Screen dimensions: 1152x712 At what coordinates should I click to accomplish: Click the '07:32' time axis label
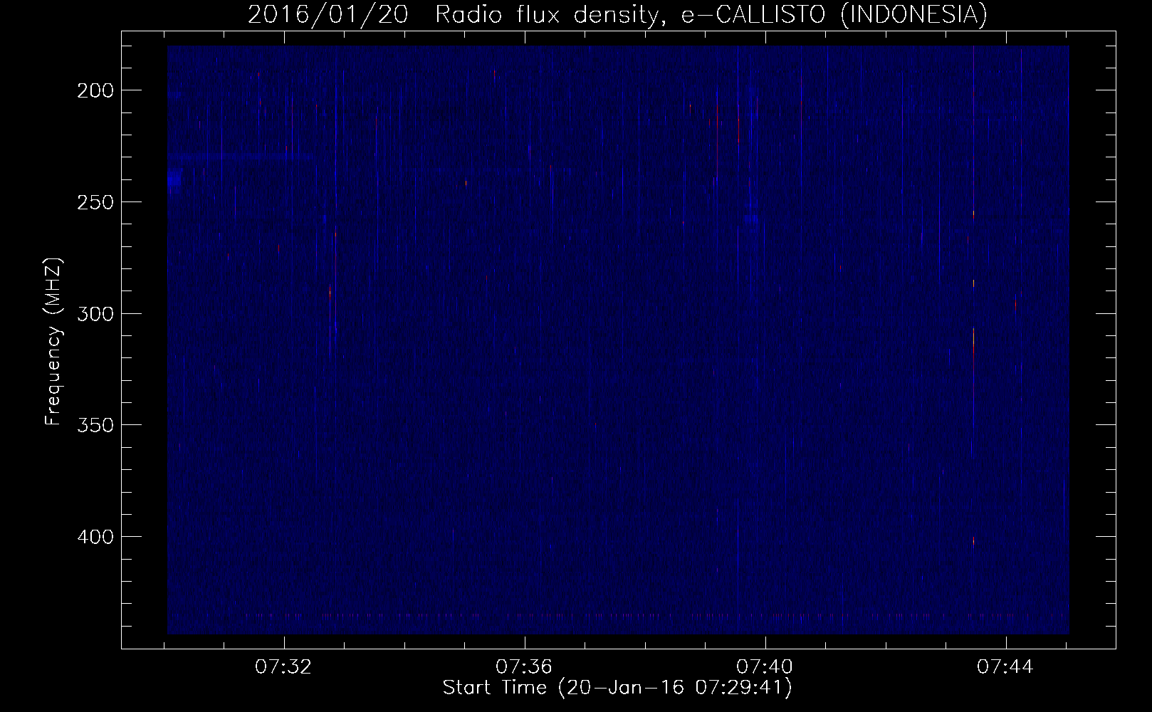click(x=284, y=667)
